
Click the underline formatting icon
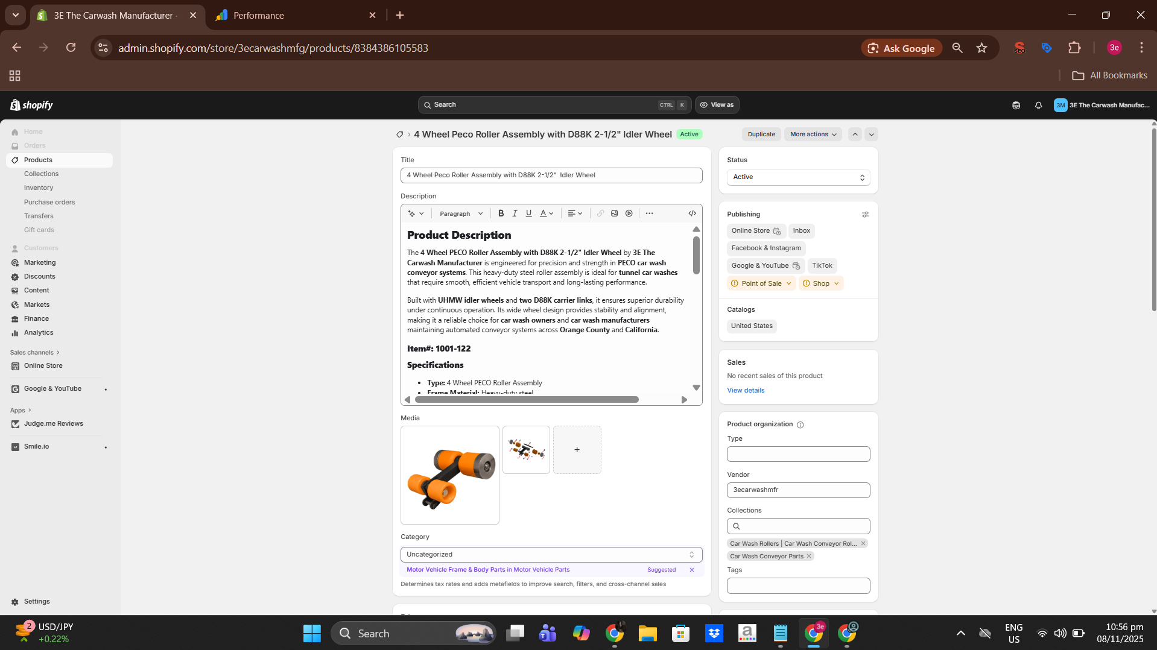tap(528, 213)
